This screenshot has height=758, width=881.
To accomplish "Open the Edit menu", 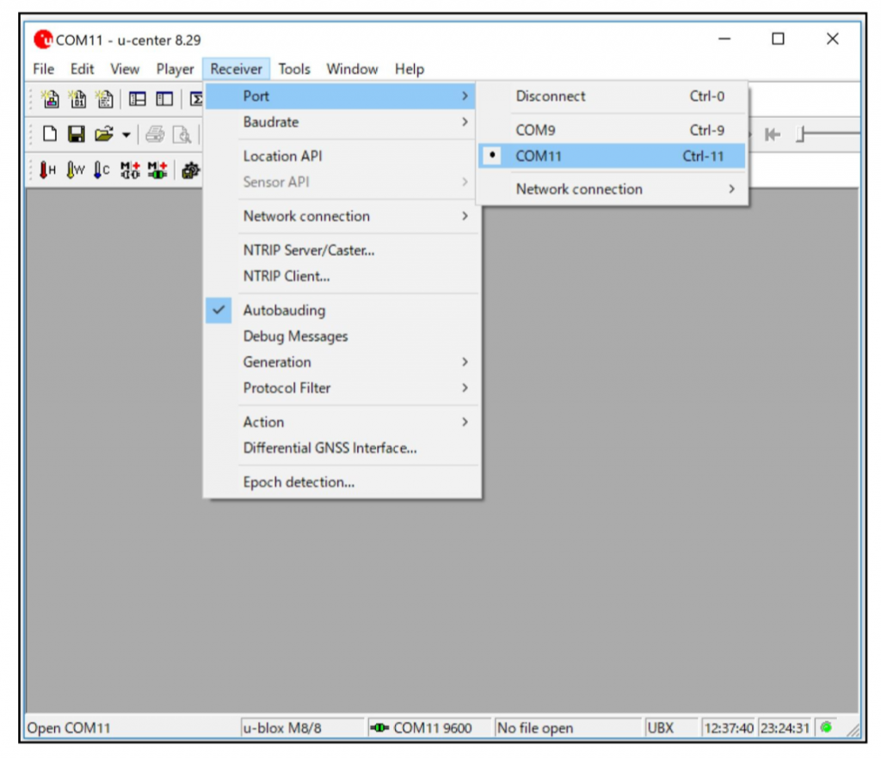I will (82, 69).
